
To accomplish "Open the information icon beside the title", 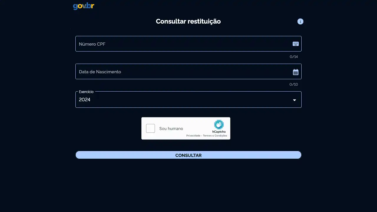I will 300,21.
